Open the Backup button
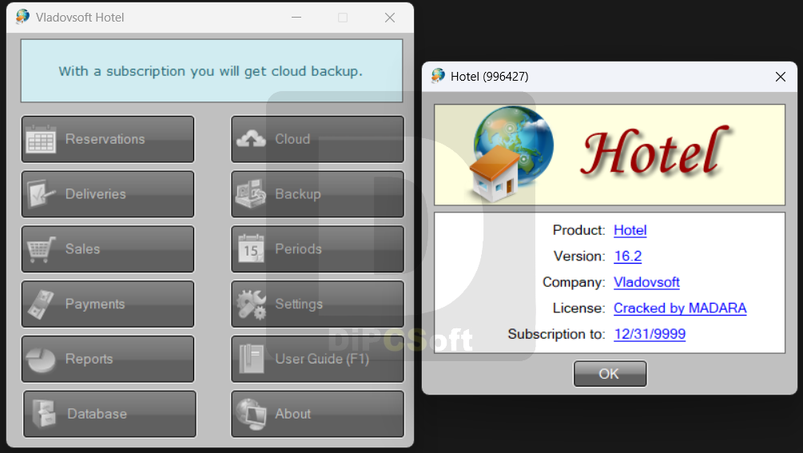Image resolution: width=803 pixels, height=453 pixels. 317,194
